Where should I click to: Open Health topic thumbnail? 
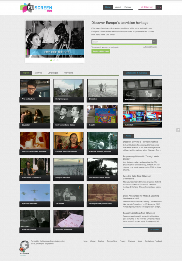(103, 117)
